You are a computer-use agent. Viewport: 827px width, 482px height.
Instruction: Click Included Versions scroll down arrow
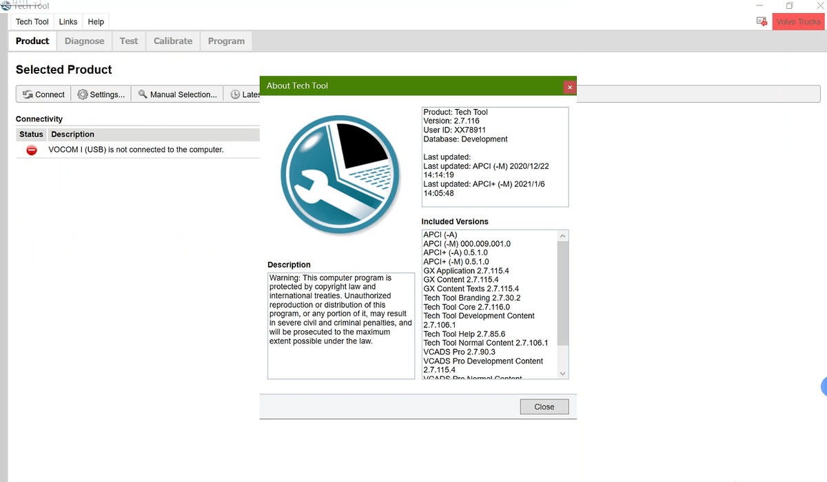pos(563,373)
